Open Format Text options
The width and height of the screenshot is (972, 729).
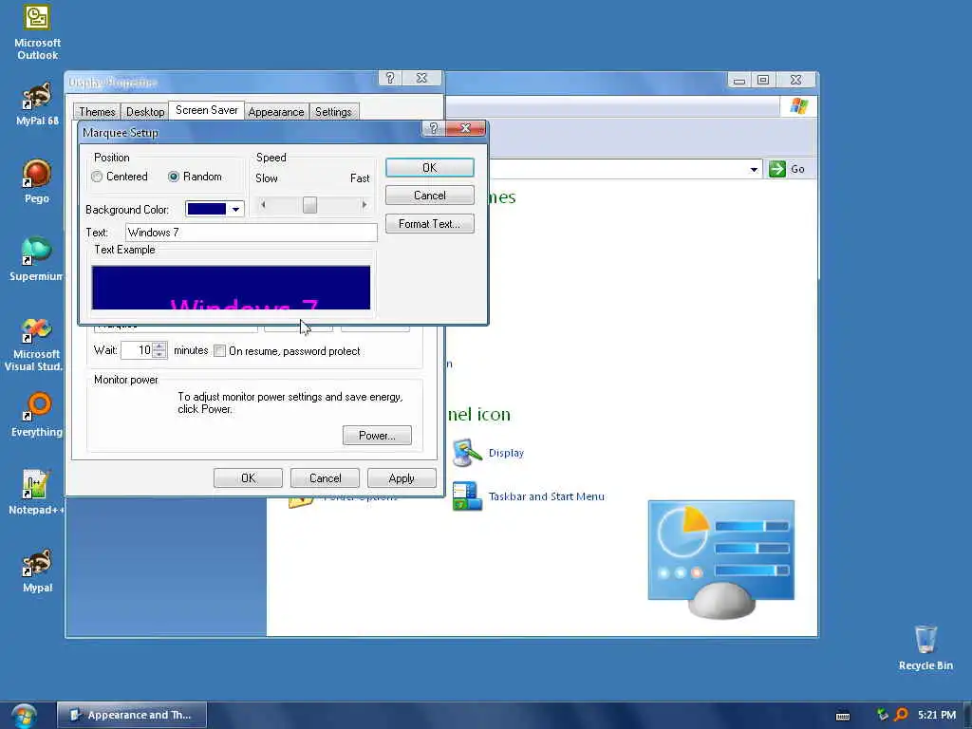pyautogui.click(x=430, y=224)
